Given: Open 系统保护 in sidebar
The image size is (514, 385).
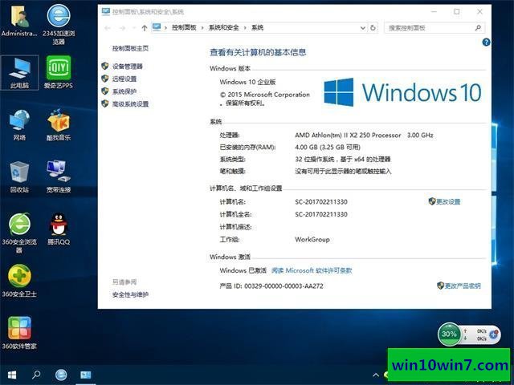Looking at the screenshot, I should tap(124, 91).
